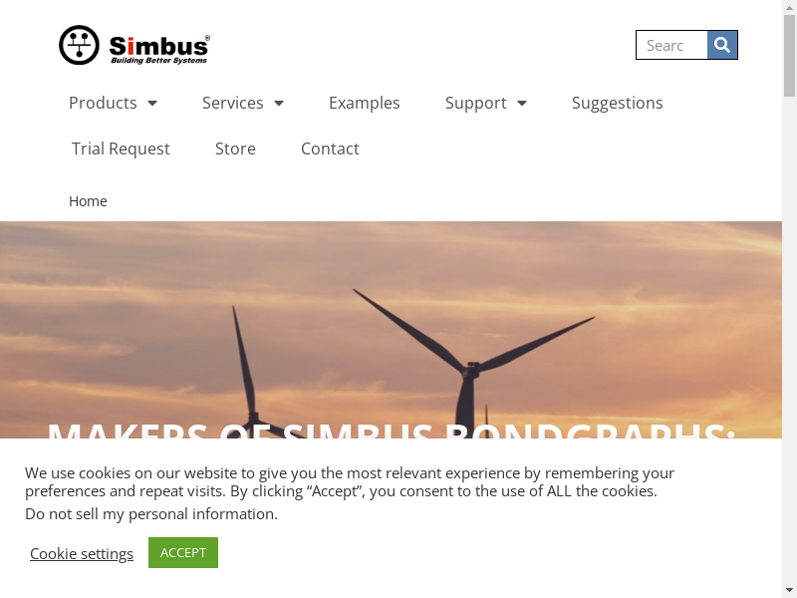Click the magnifying glass search icon
Screen dimensions: 797x598
(721, 45)
